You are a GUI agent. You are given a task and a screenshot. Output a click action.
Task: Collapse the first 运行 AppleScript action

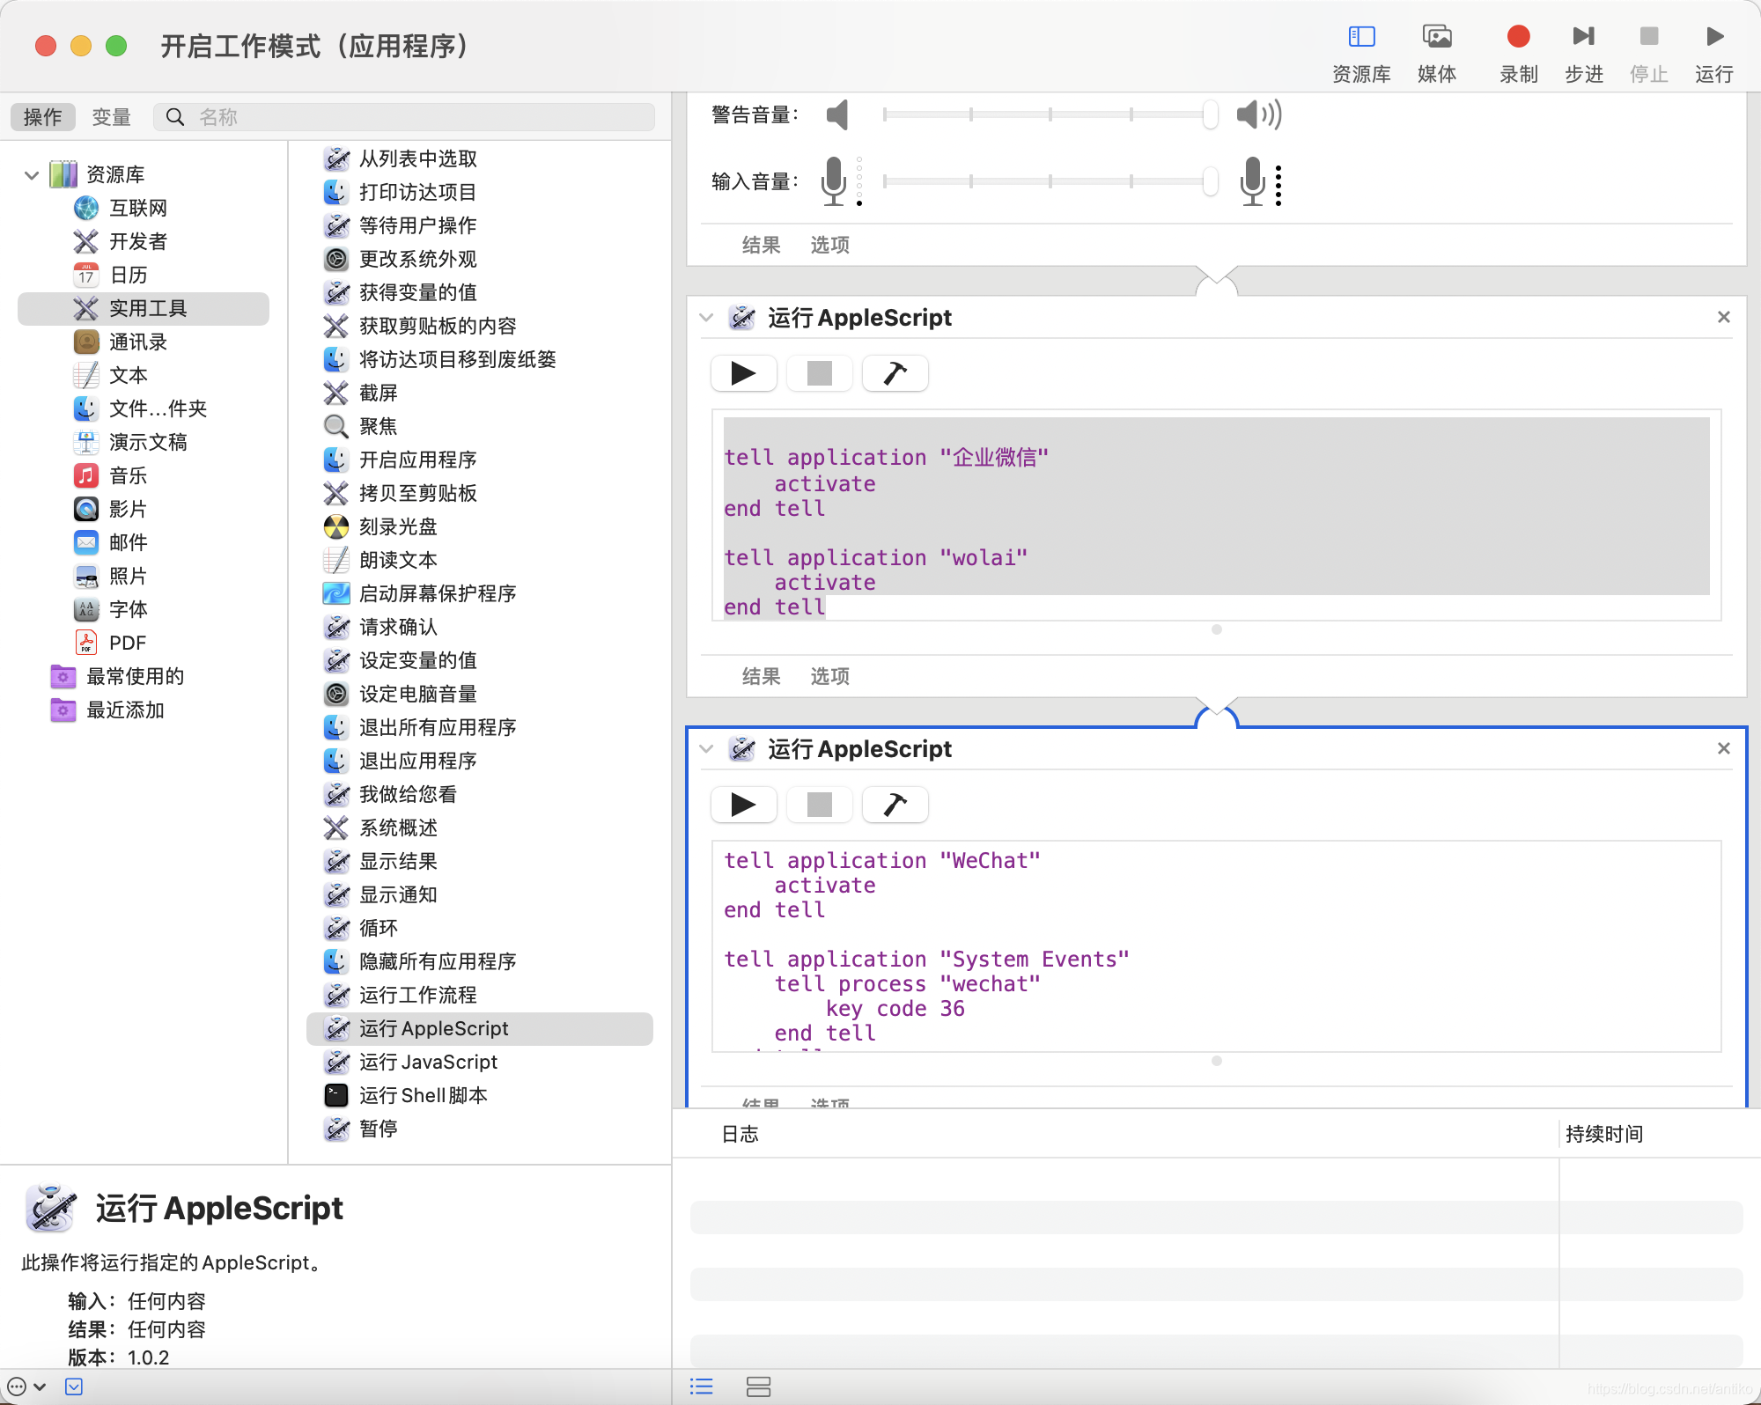[x=706, y=317]
